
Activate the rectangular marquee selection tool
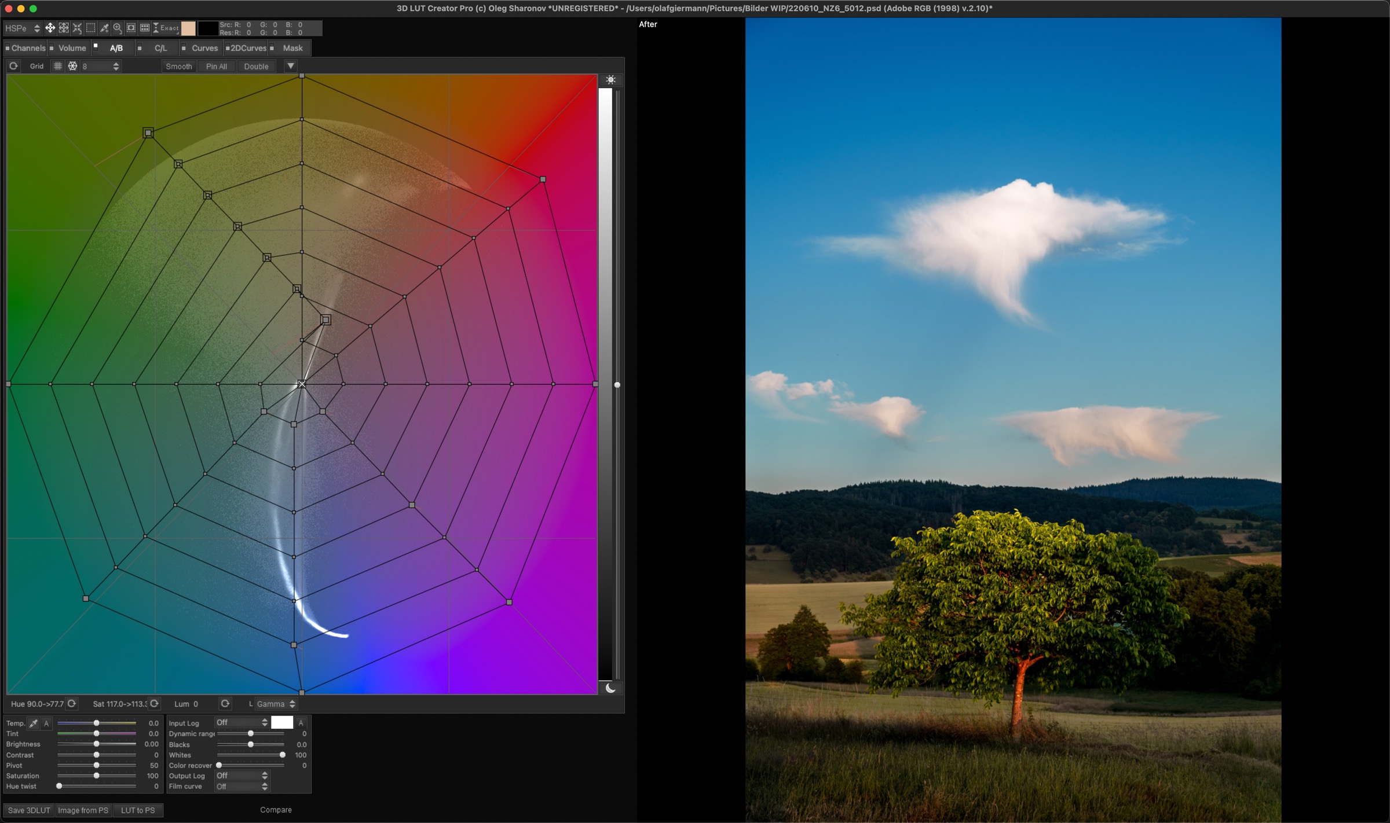[91, 28]
